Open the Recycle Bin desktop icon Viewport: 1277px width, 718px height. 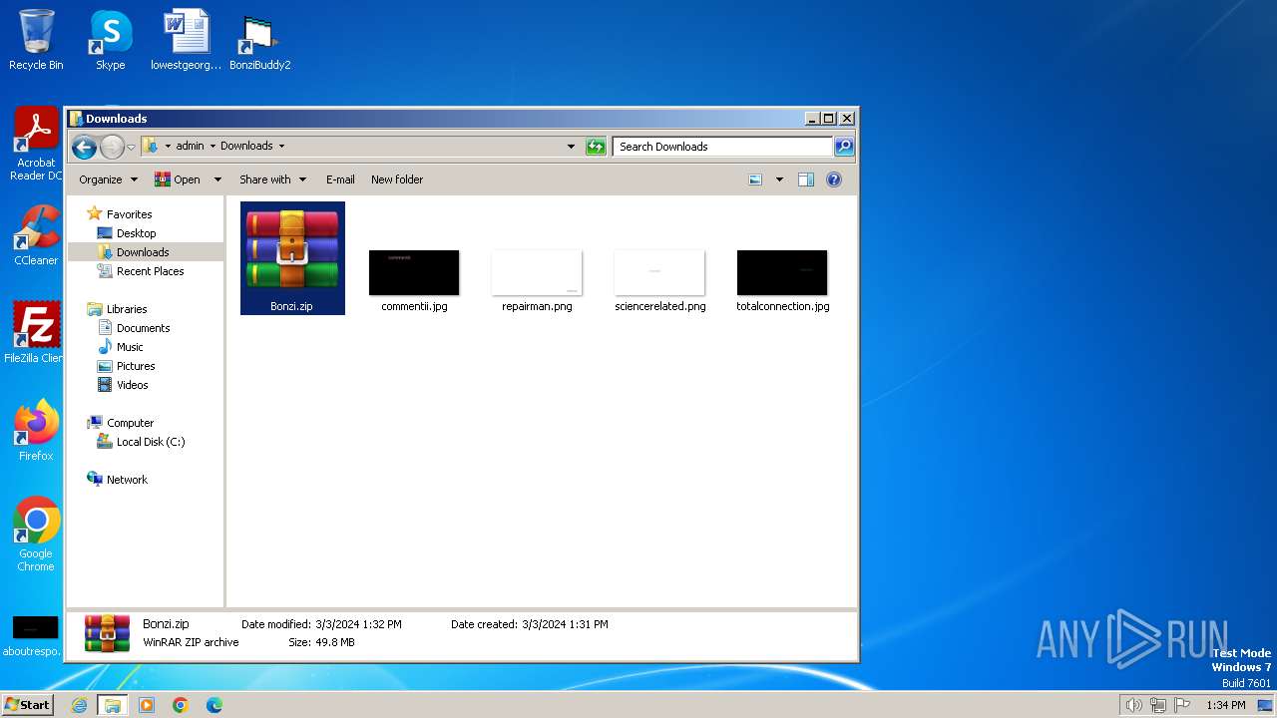click(x=36, y=40)
